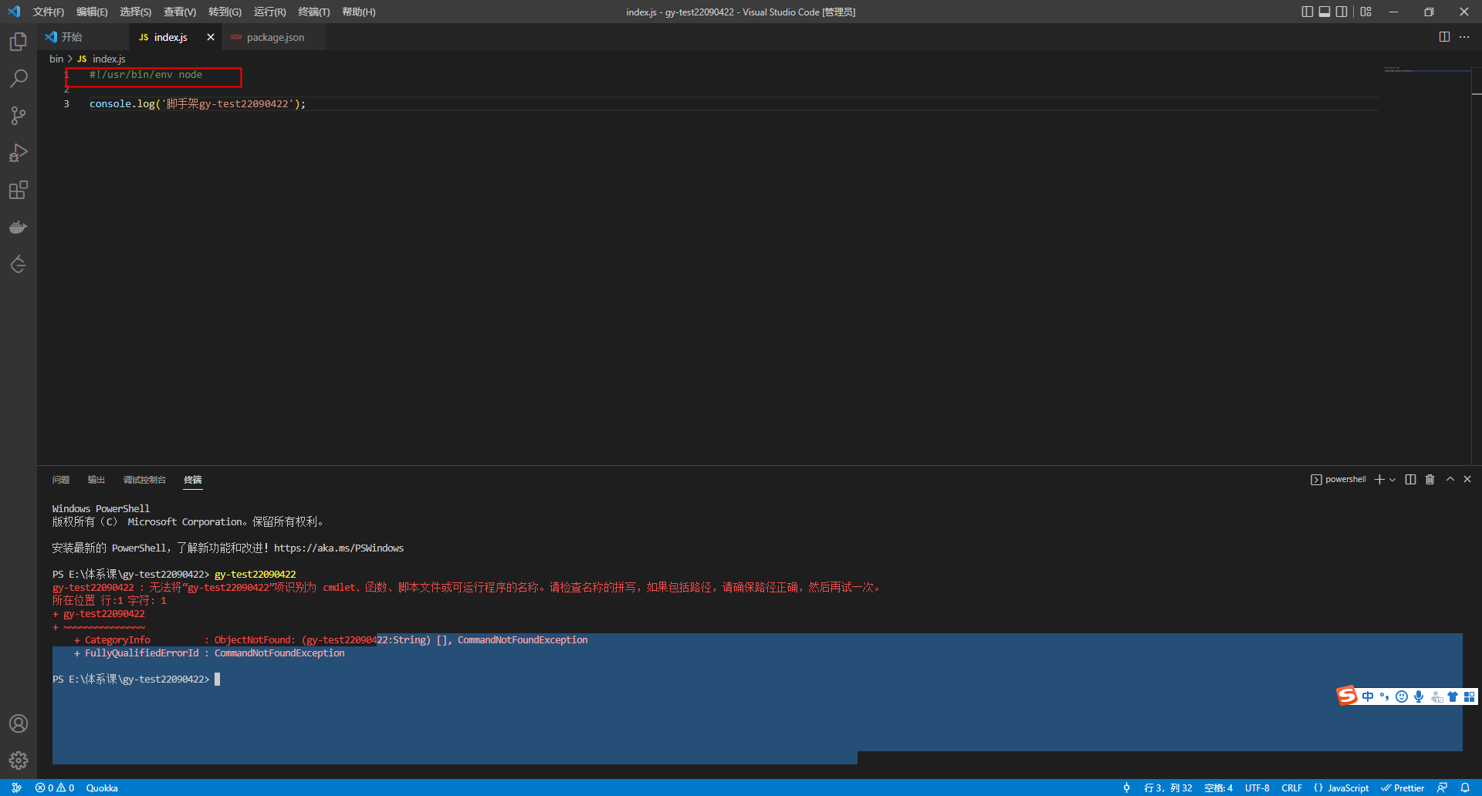The image size is (1482, 796).
Task: Open the last activity bar extension icon
Action: pyautogui.click(x=19, y=265)
